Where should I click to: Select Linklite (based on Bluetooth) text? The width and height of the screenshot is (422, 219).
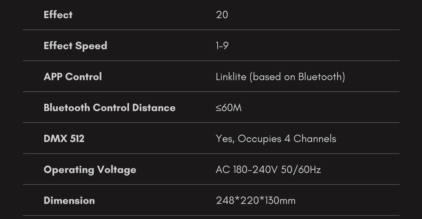point(280,77)
